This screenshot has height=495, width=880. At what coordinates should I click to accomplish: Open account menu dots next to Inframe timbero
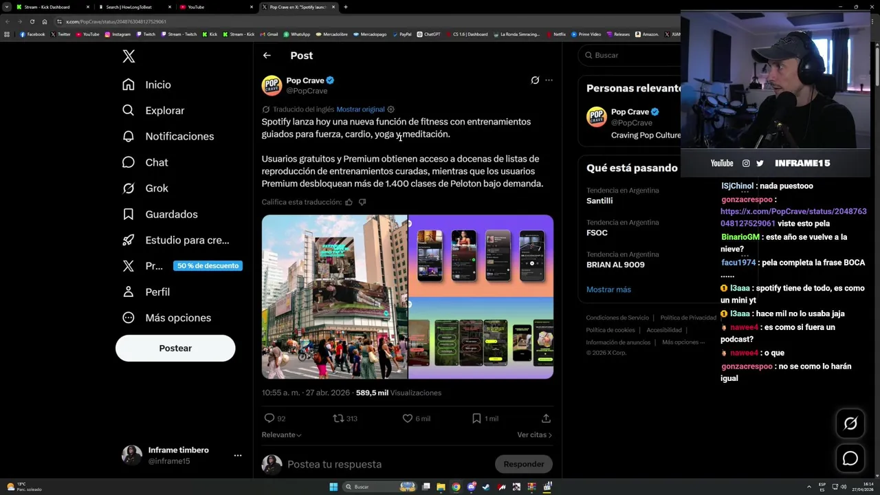(237, 455)
